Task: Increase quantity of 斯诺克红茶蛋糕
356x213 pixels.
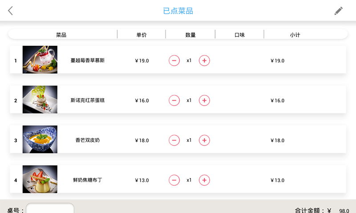Action: [x=204, y=100]
